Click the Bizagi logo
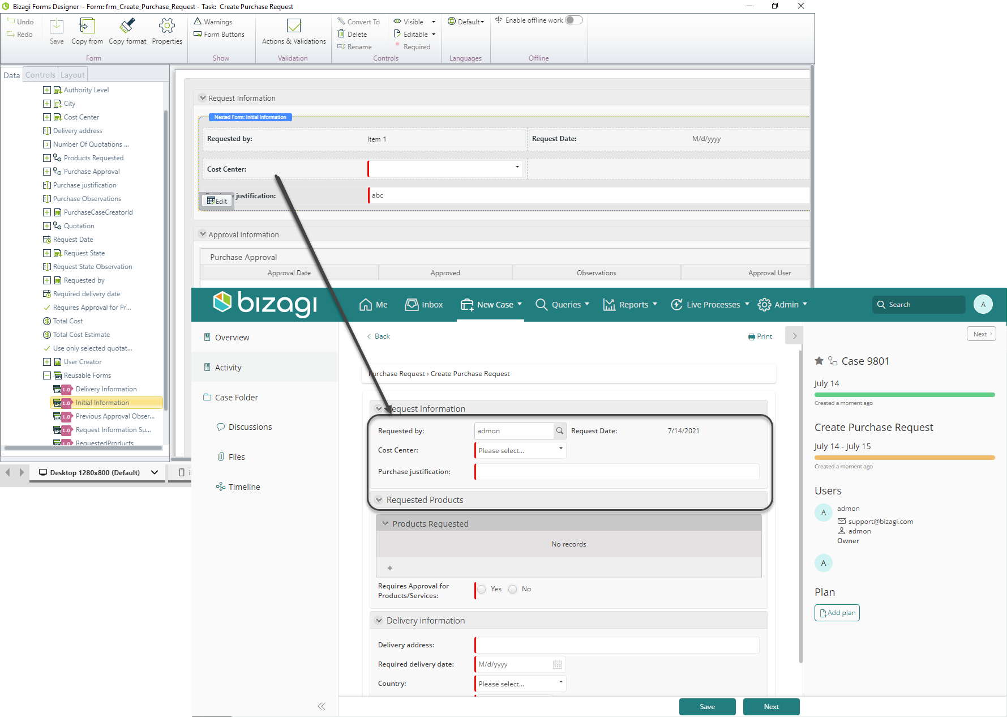 tap(265, 304)
